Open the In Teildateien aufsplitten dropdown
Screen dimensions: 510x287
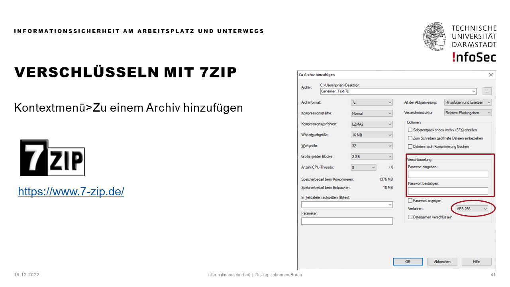point(347,204)
